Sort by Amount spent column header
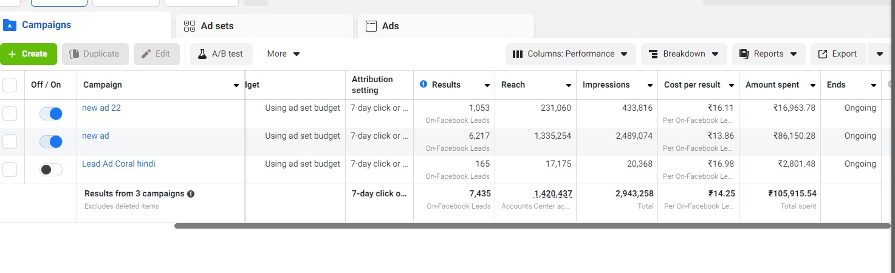895x273 pixels. 772,85
